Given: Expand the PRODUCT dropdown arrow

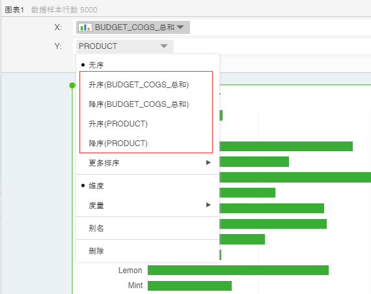Looking at the screenshot, I should 164,46.
